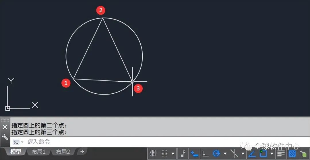Click the history line 指定圆上的第二个点
This screenshot has width=310, height=160.
pyautogui.click(x=39, y=126)
